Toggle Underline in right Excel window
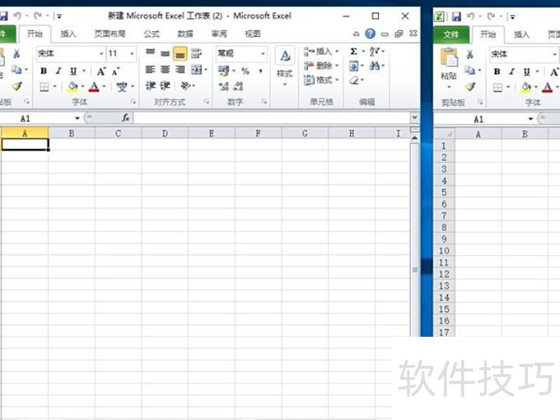 point(527,72)
